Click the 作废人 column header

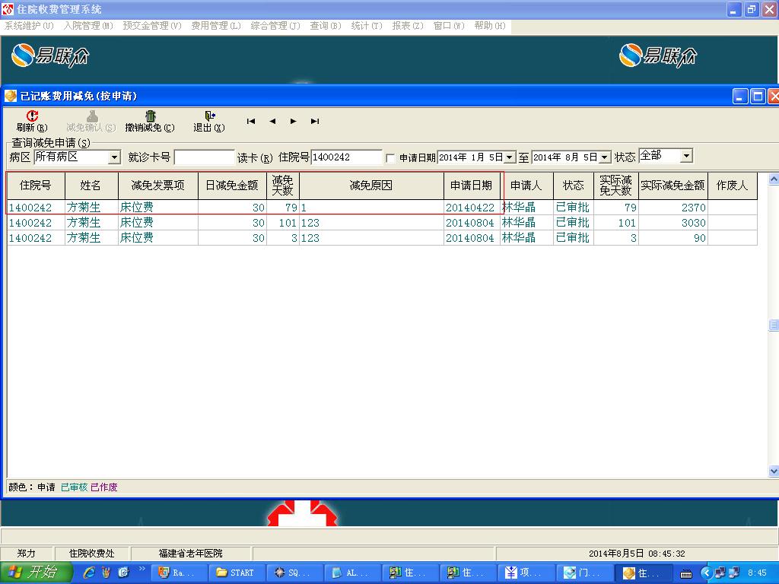coord(733,186)
